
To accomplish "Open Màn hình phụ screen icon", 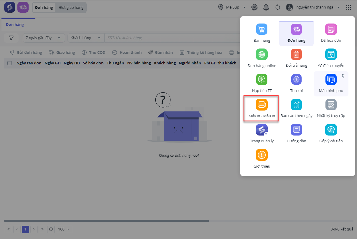I will 331,79.
